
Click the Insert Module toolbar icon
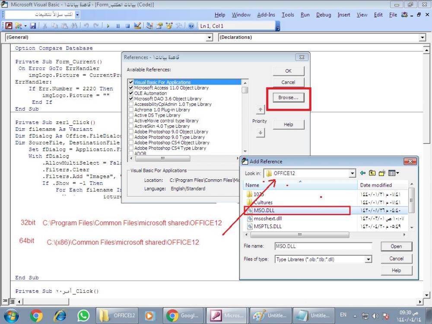coord(18,26)
